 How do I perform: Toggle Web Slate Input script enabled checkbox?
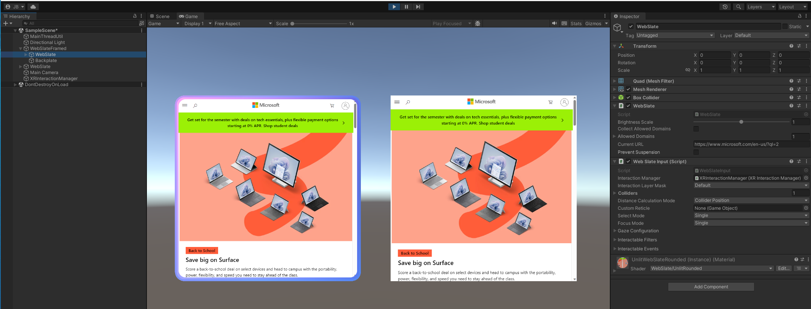coord(628,161)
